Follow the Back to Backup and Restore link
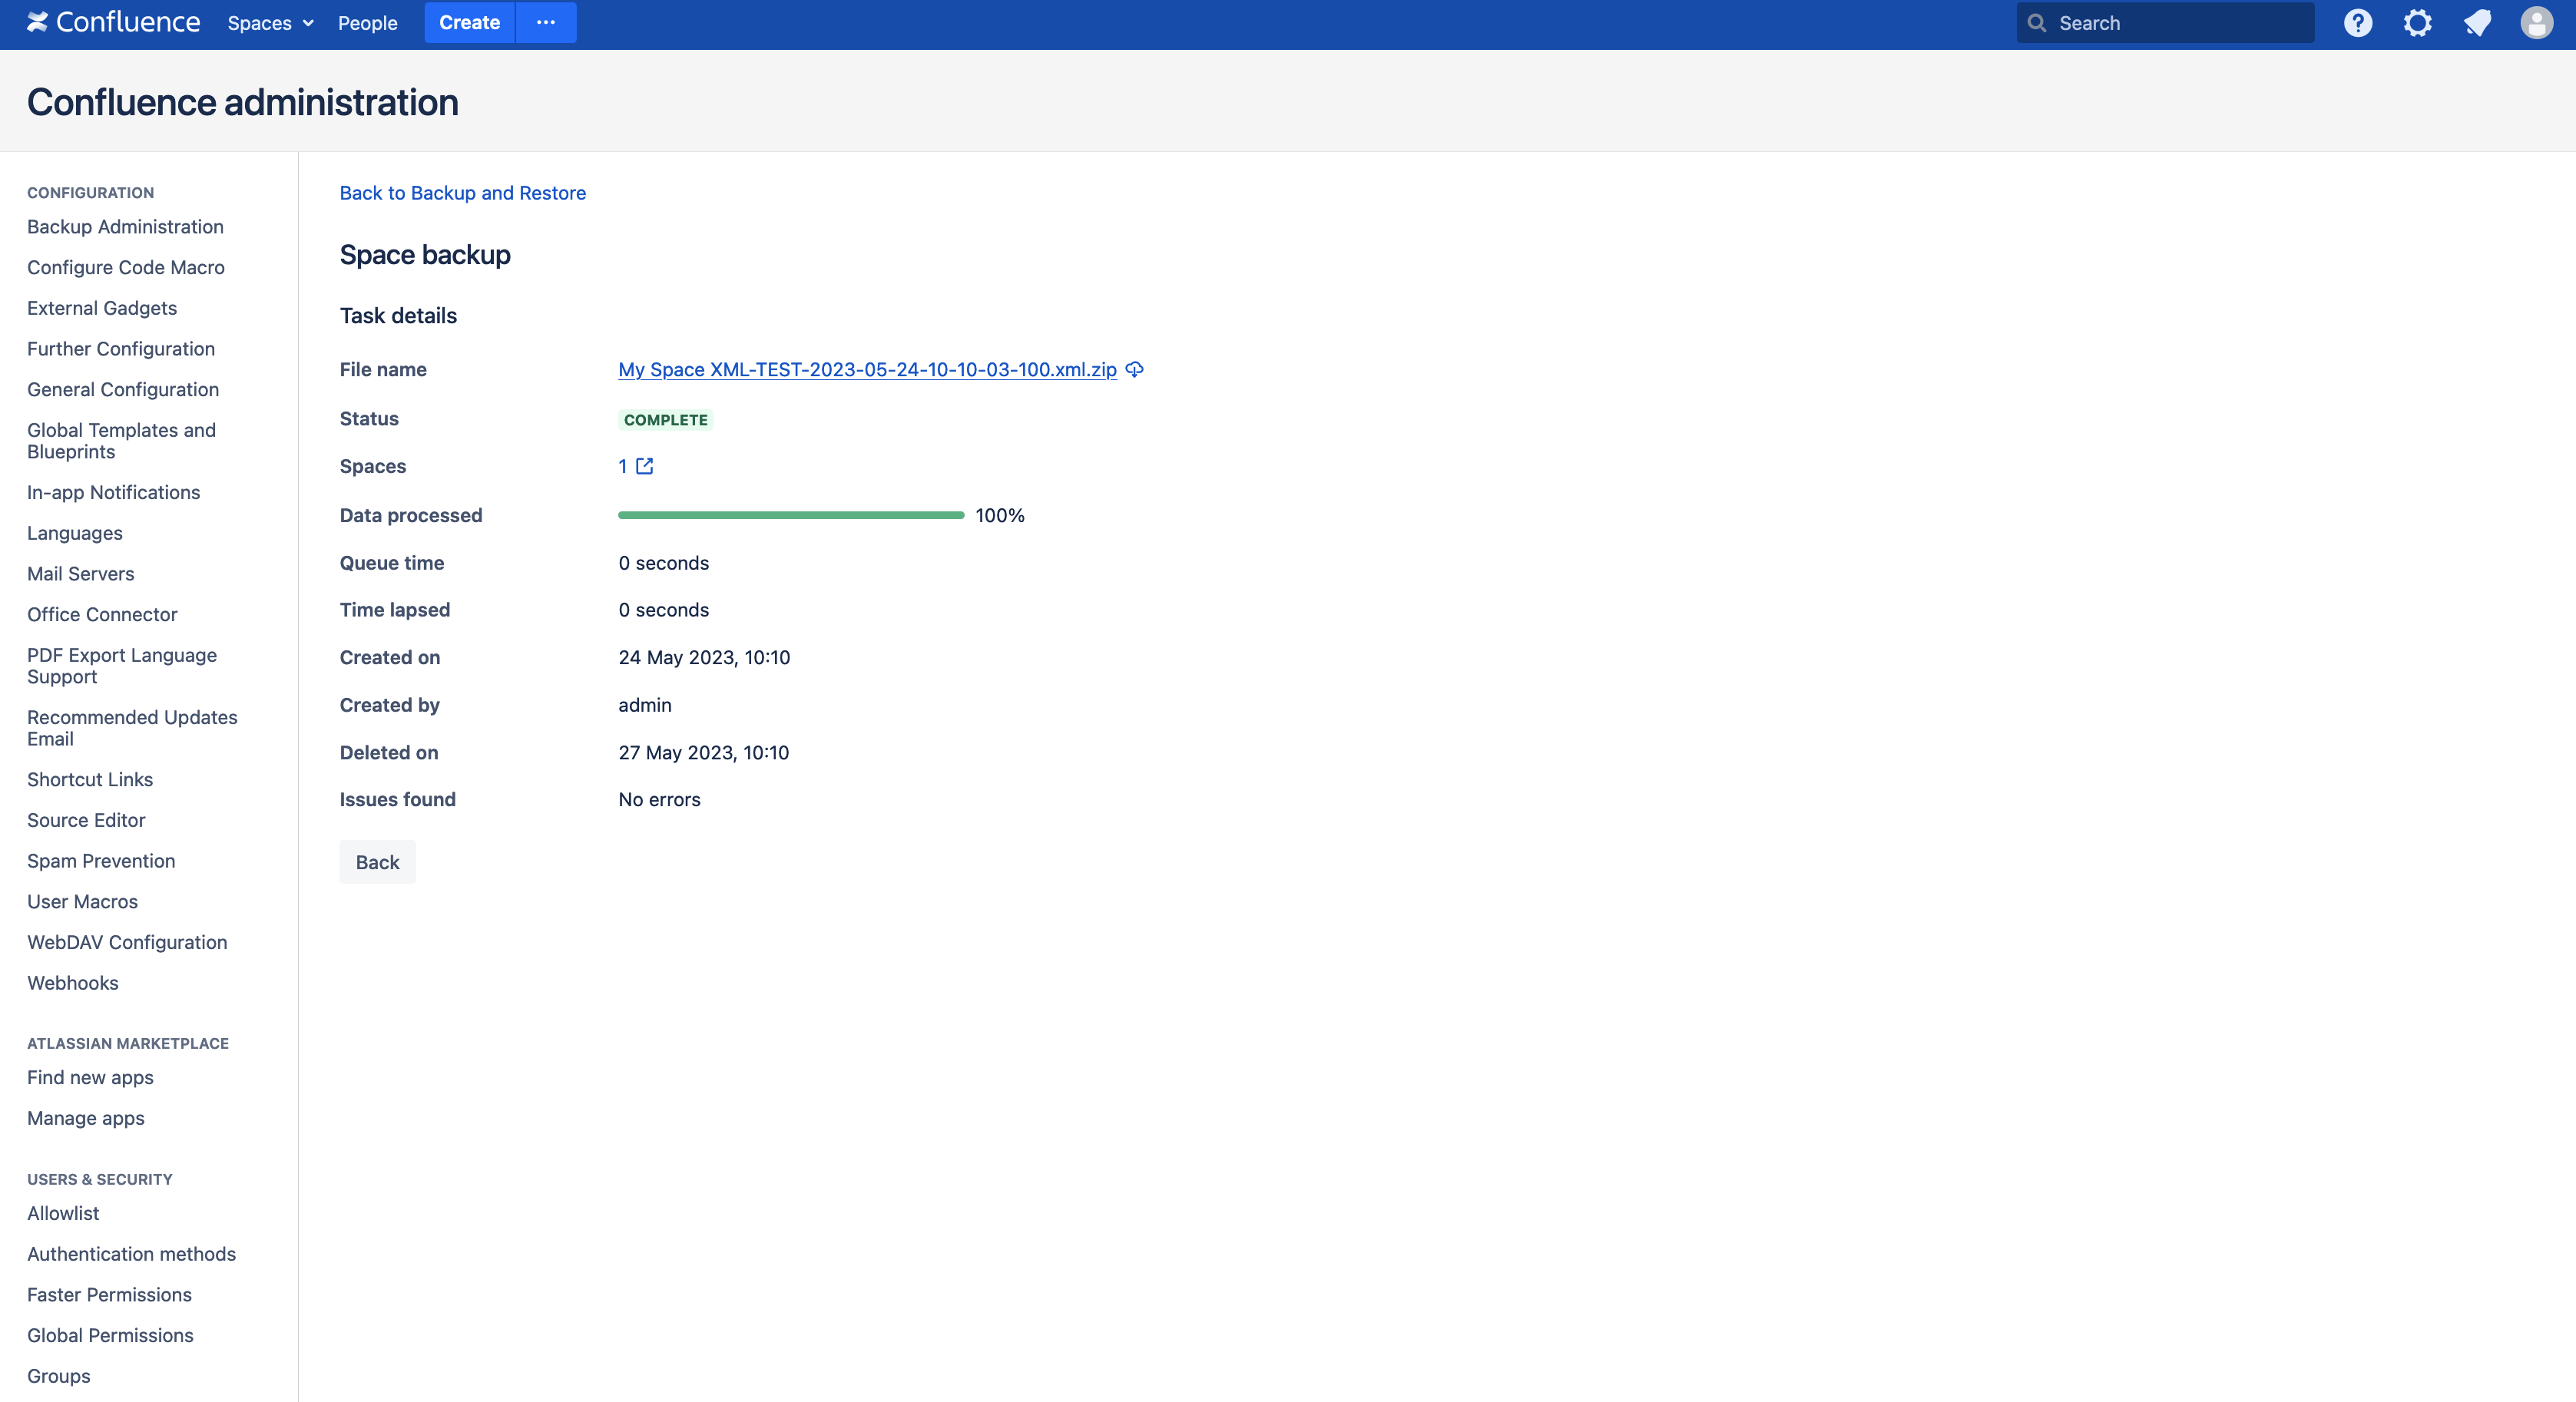 click(462, 193)
